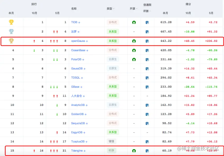The height and width of the screenshot is (156, 224).
Task: Click the evaluation report icon for TiDB
Action: (x=147, y=23)
